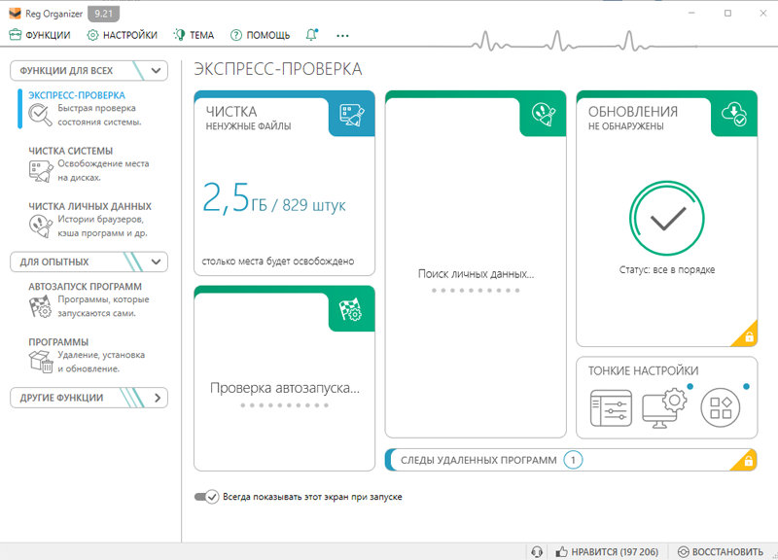Click the НРАВИТСЯ like button
Screen dimensions: 778x560
pos(607,551)
